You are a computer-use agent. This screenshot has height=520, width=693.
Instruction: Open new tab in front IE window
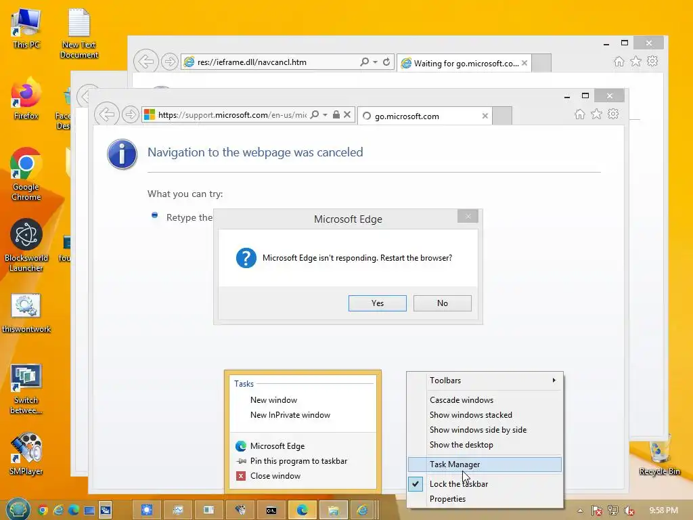(502, 116)
